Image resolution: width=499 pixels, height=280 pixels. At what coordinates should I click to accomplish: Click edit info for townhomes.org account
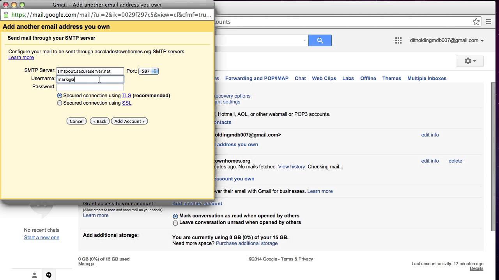tap(430, 161)
